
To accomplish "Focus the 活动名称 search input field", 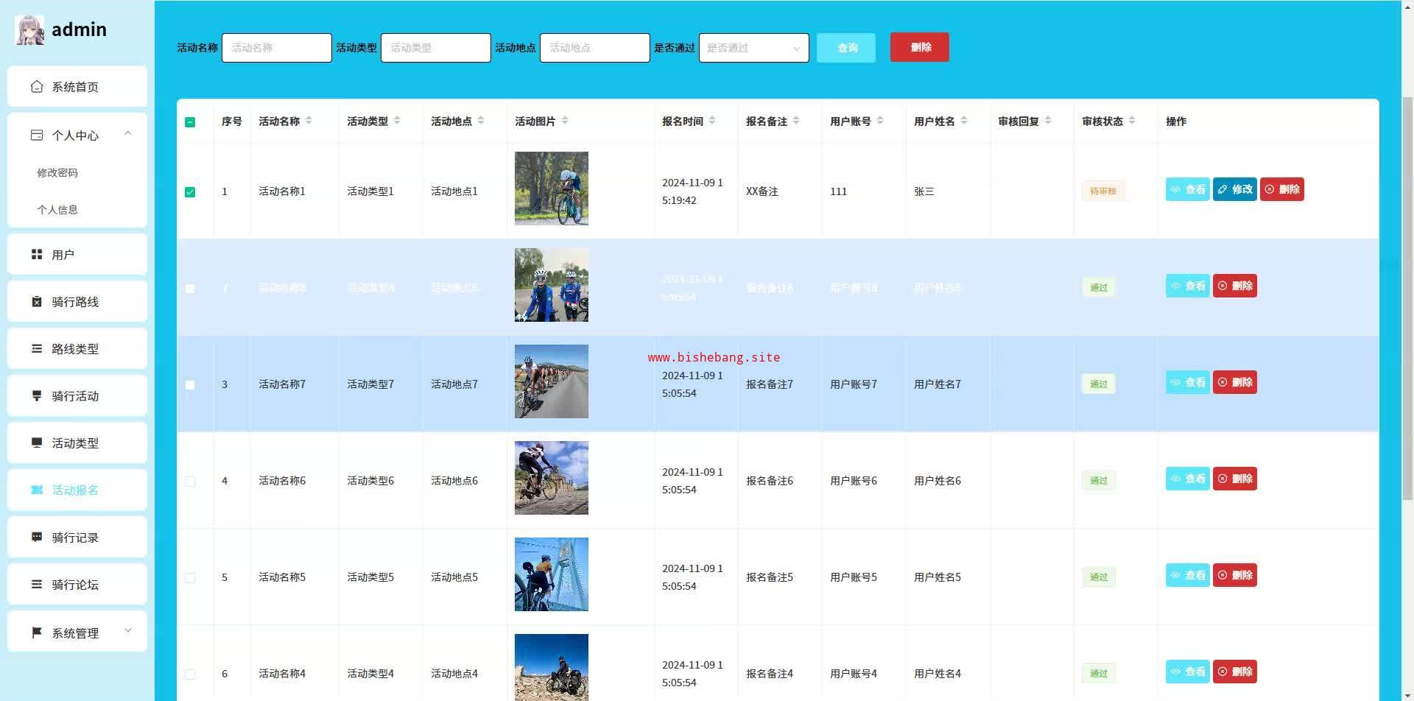I will click(276, 48).
